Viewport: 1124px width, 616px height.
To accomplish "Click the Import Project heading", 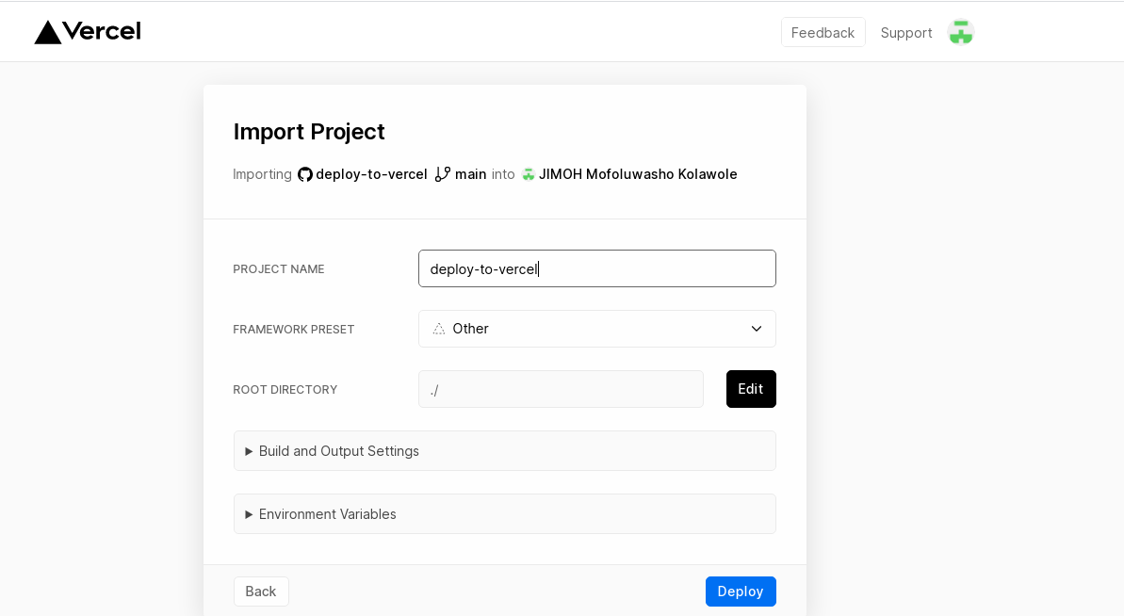I will tap(309, 132).
